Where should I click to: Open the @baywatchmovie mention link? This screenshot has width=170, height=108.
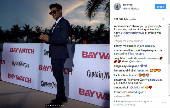coord(133,33)
